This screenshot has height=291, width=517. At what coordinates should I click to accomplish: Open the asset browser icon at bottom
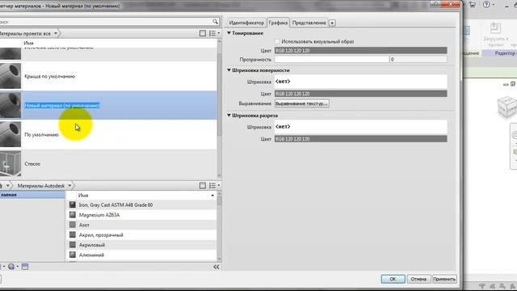(x=25, y=267)
